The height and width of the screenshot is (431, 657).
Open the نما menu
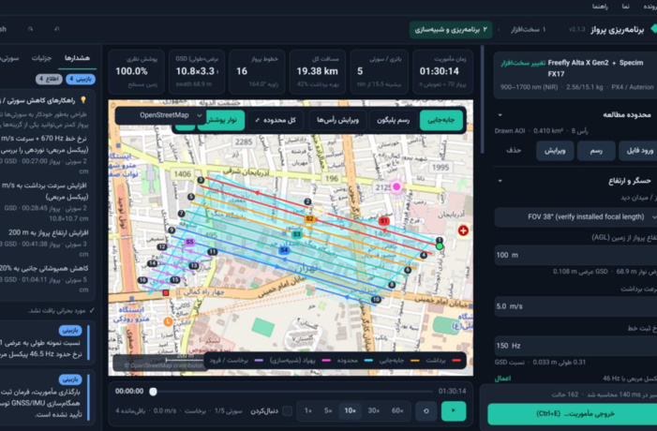625,7
